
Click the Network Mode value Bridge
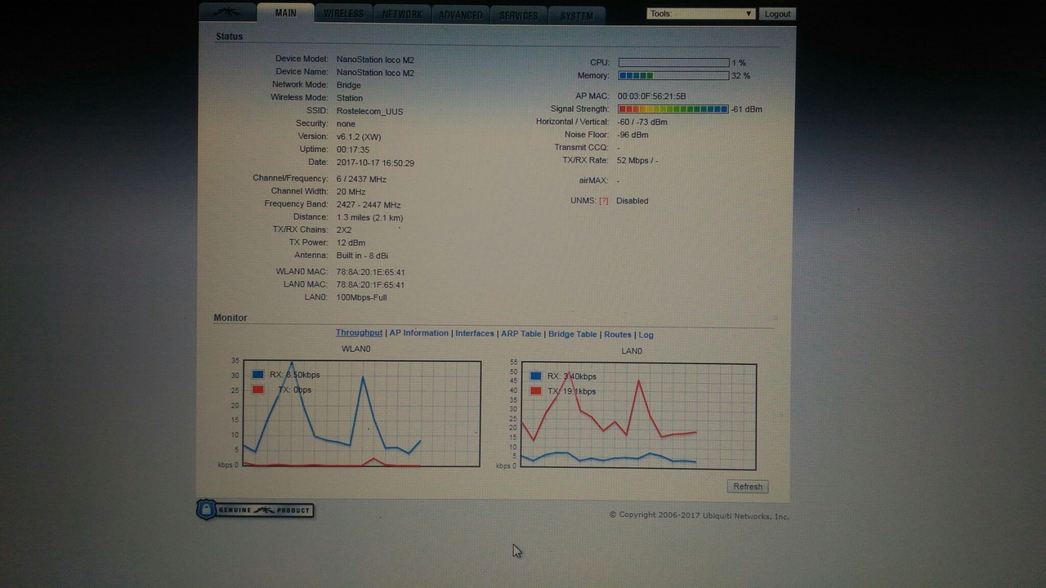click(348, 85)
